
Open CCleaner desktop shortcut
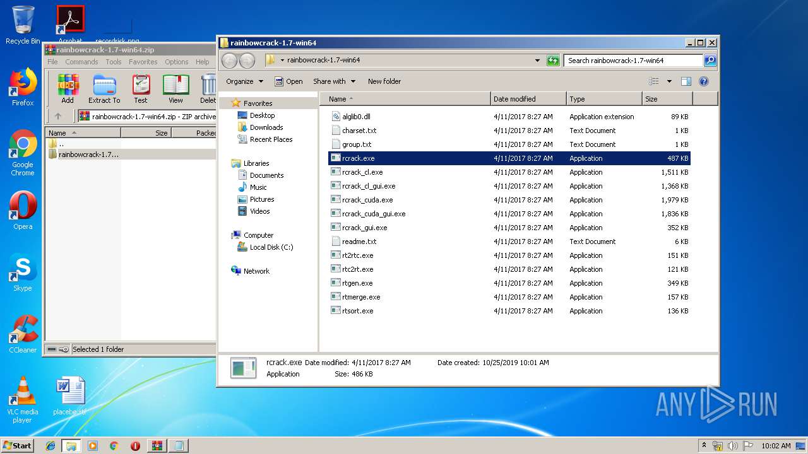point(23,335)
